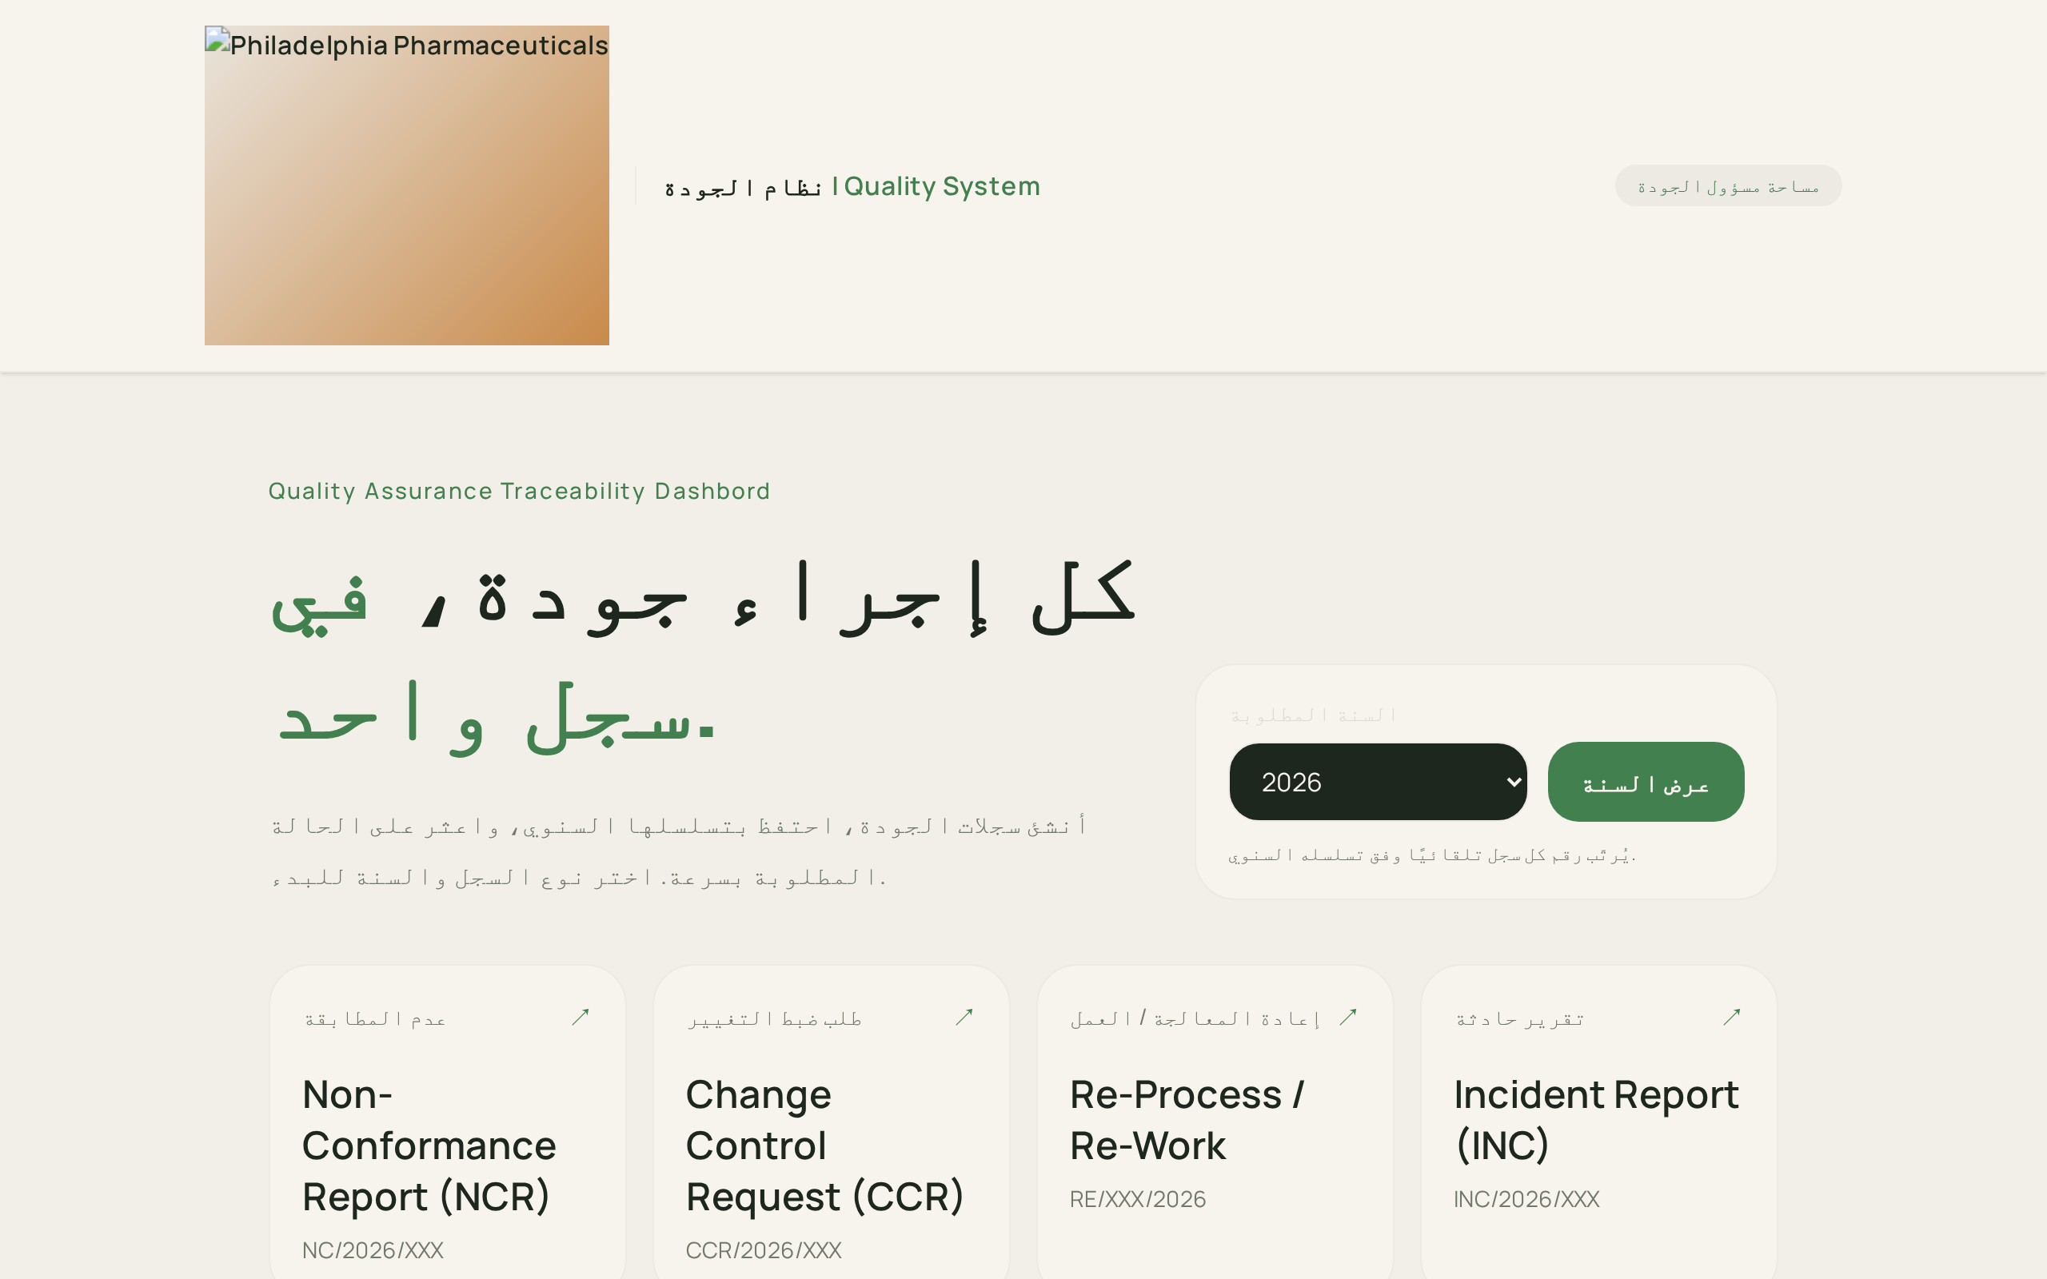
Task: Open the Incident Report (INC) card
Action: pyautogui.click(x=1599, y=1122)
